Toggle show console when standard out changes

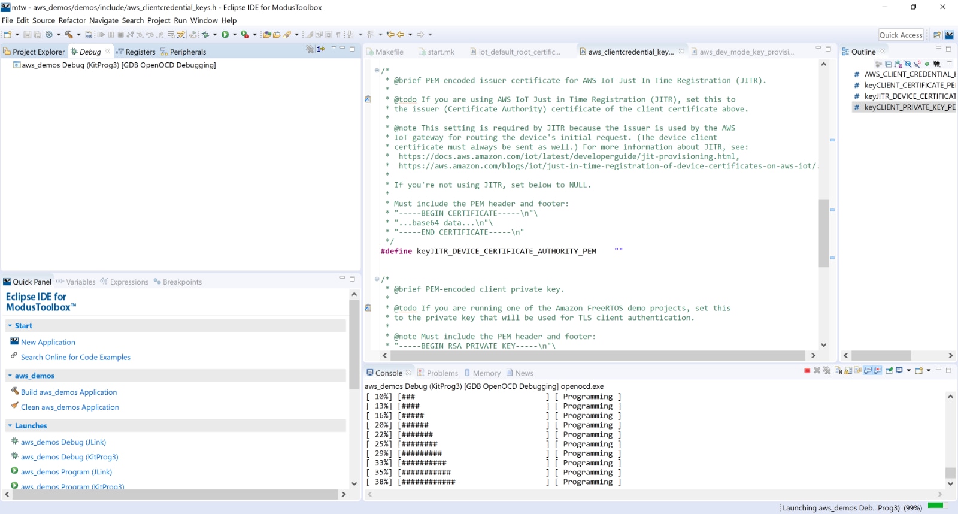click(868, 371)
